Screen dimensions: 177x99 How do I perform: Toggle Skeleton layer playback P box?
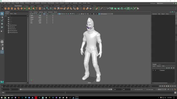(x=155, y=70)
